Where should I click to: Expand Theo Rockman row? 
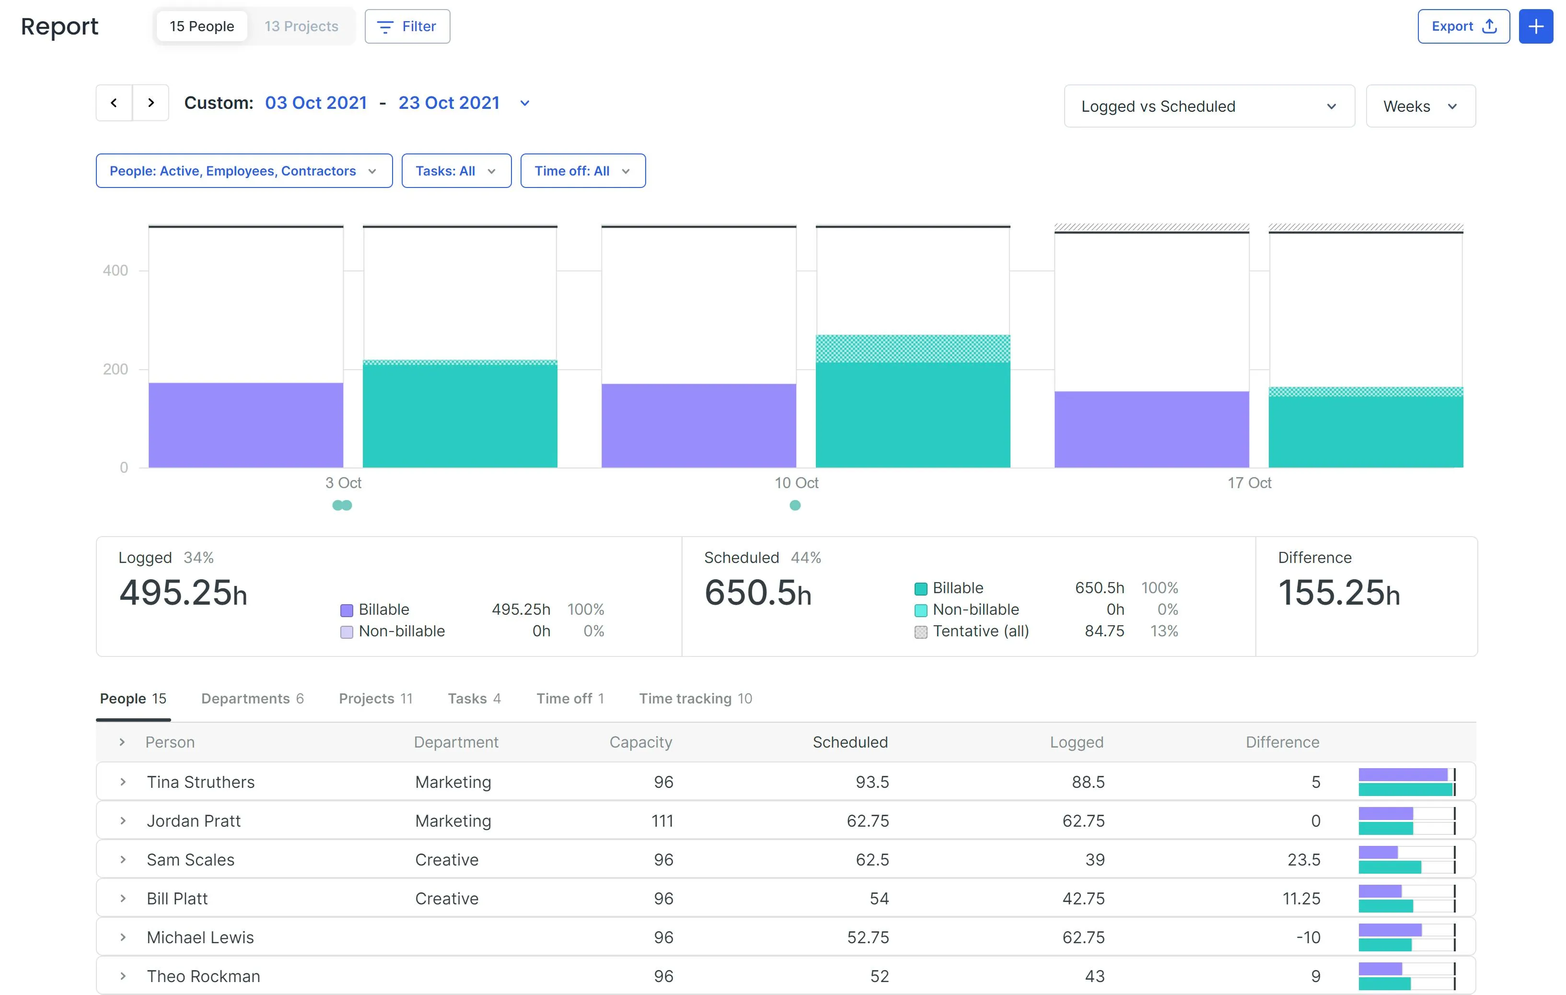(123, 976)
